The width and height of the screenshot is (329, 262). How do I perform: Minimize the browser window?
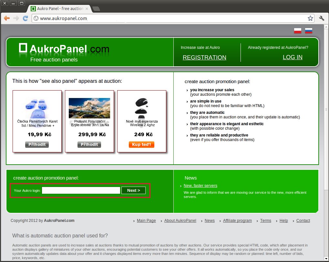point(13,3)
